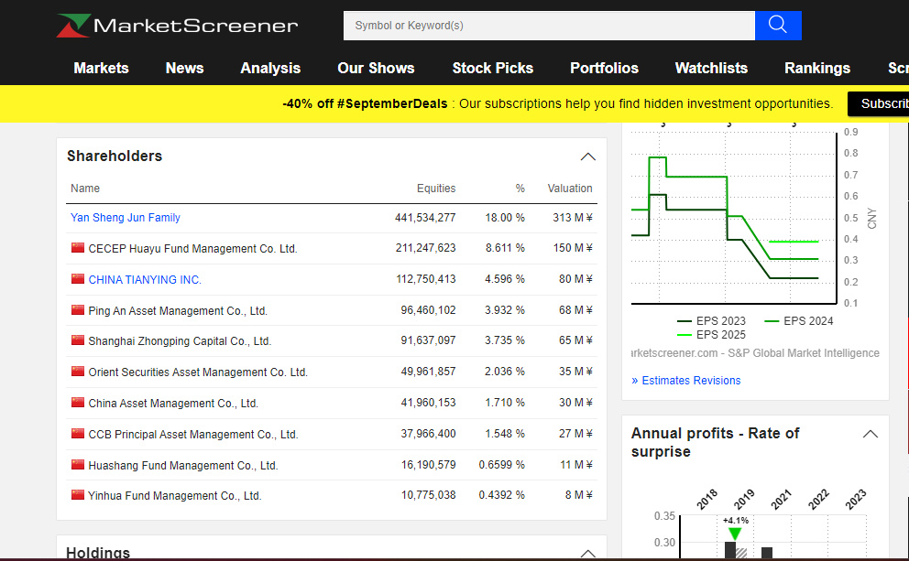Open the Our Shows menu
The width and height of the screenshot is (909, 561).
point(377,69)
